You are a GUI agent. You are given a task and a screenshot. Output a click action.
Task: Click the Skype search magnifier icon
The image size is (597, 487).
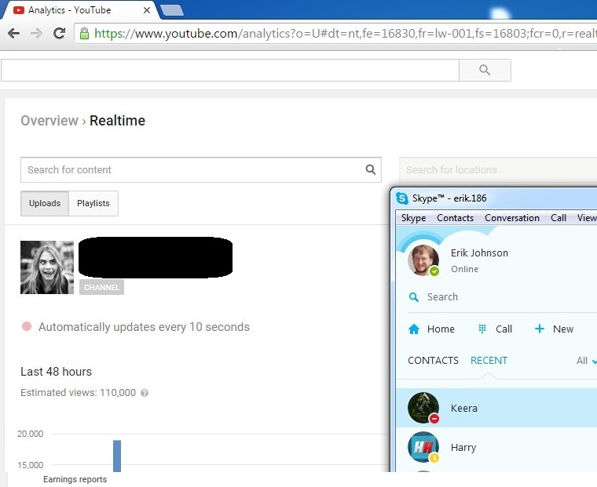click(x=413, y=297)
